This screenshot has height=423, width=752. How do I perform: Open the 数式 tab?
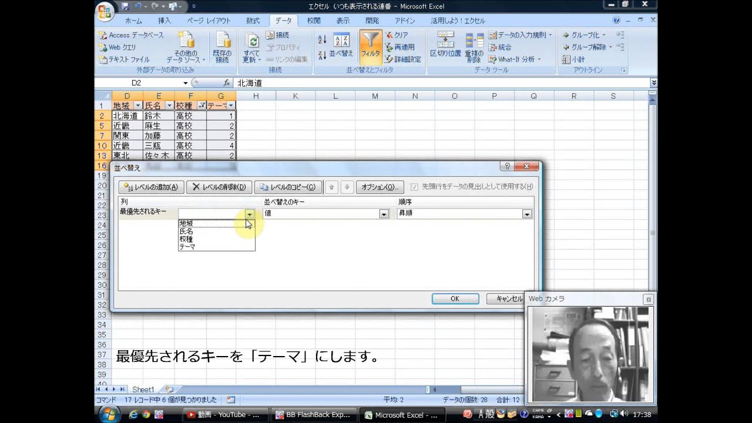tap(253, 21)
